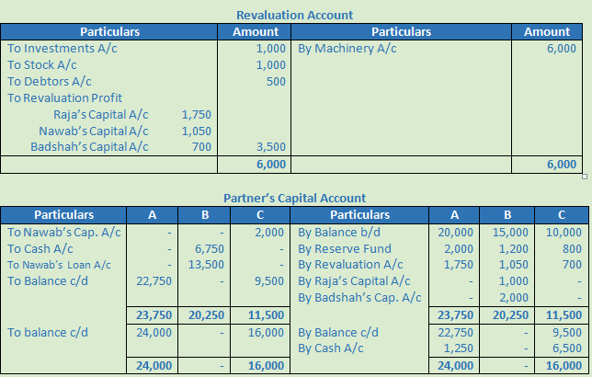Click the 6,000 amount beside By Machinery A/c
Image resolution: width=592 pixels, height=377 pixels.
tap(562, 49)
